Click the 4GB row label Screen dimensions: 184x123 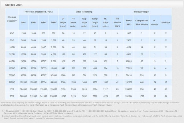[x=12, y=33]
